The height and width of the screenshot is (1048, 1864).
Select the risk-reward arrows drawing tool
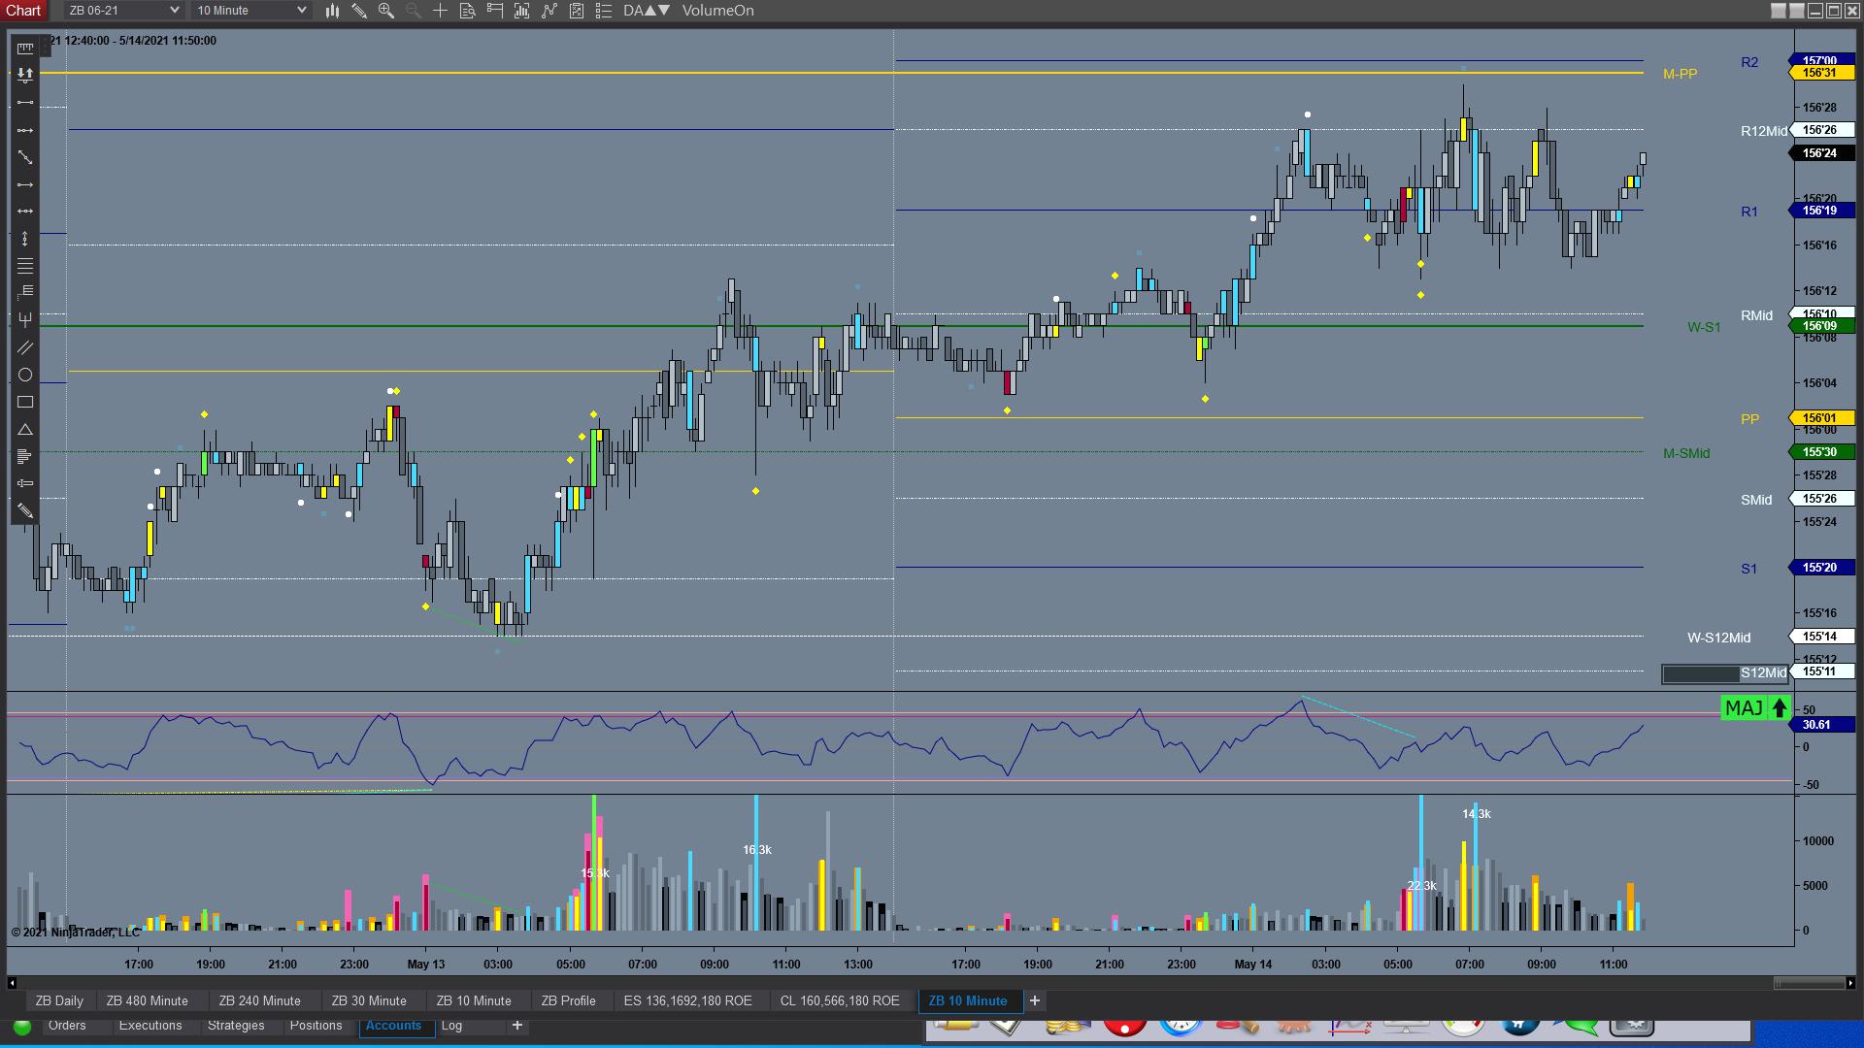25,75
